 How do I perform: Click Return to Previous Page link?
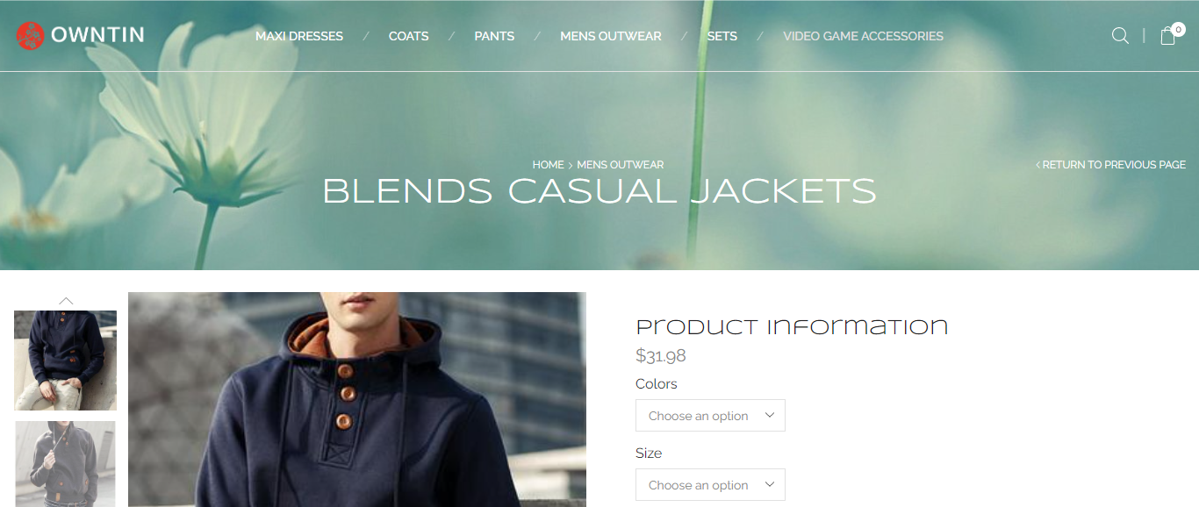1111,165
